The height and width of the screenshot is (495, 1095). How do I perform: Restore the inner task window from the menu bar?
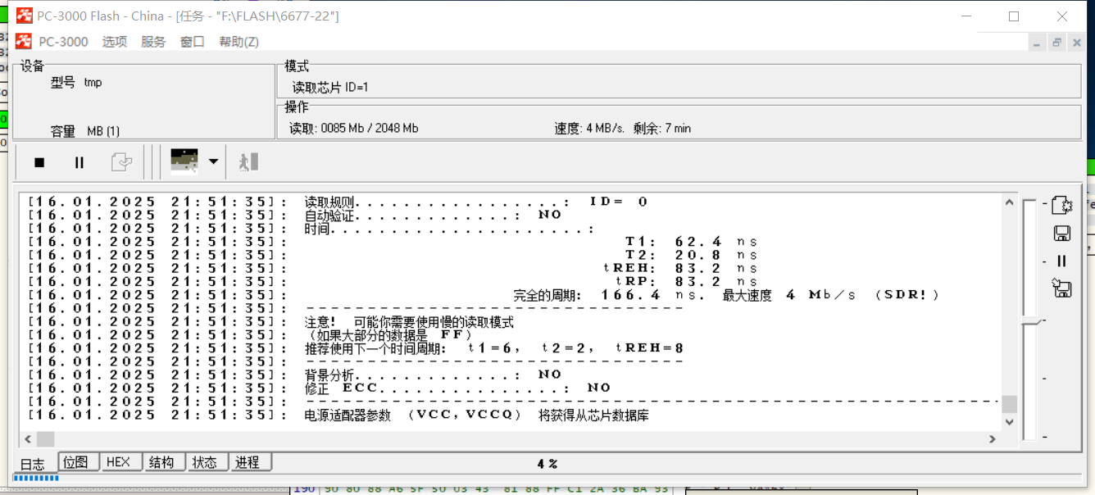tap(1057, 43)
